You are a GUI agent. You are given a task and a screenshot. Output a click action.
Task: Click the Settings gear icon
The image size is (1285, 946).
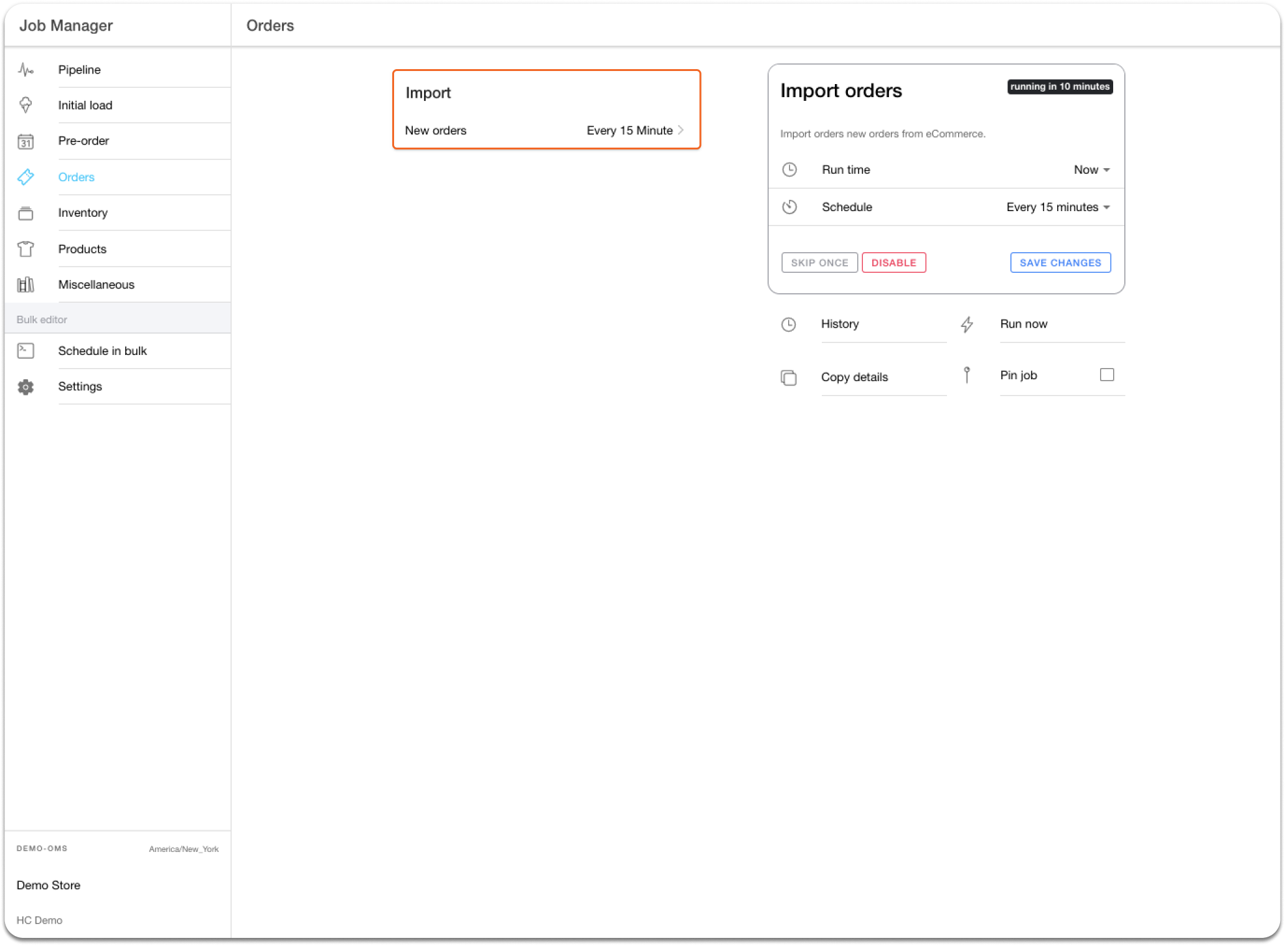(26, 387)
